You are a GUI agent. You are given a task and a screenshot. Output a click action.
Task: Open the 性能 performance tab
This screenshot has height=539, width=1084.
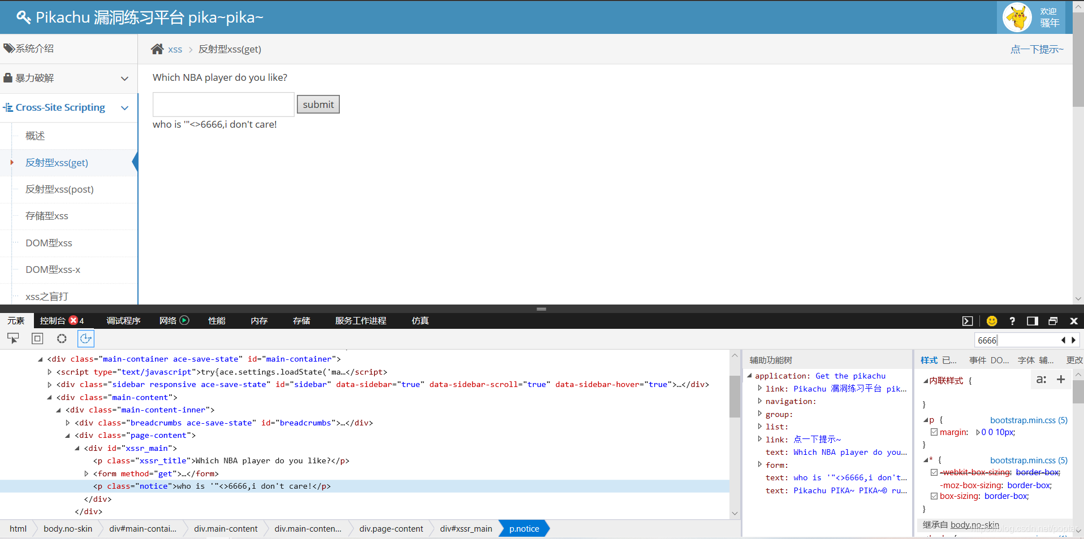[217, 321]
